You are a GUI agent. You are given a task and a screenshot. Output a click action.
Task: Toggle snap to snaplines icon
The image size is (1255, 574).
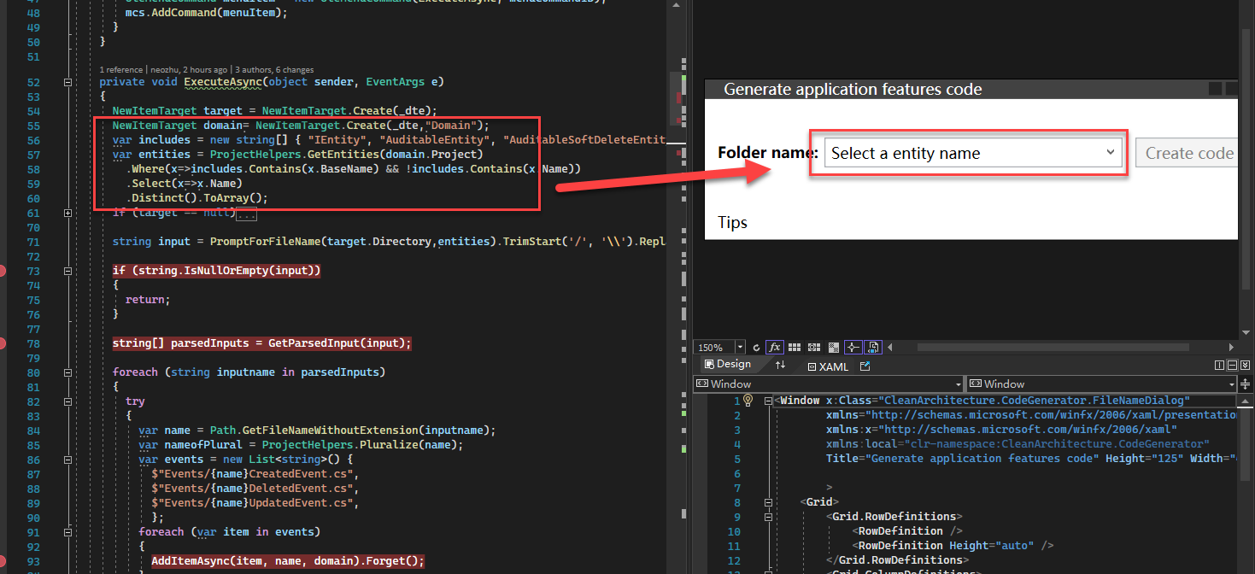tap(853, 348)
